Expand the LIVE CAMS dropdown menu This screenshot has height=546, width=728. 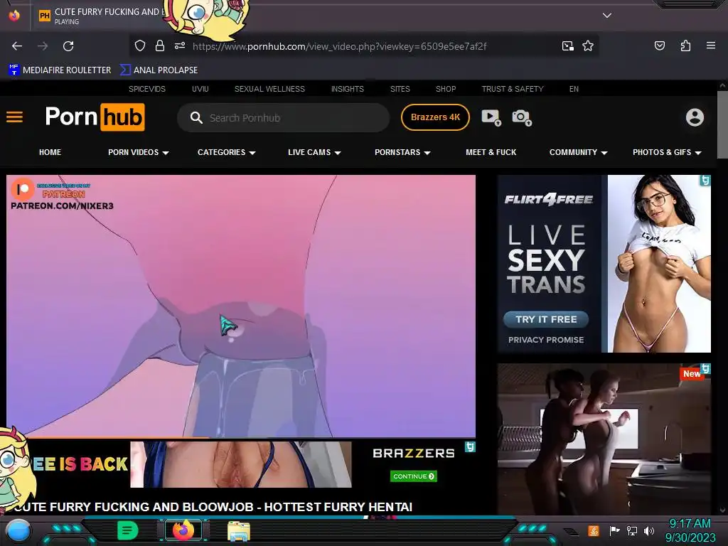coord(314,152)
